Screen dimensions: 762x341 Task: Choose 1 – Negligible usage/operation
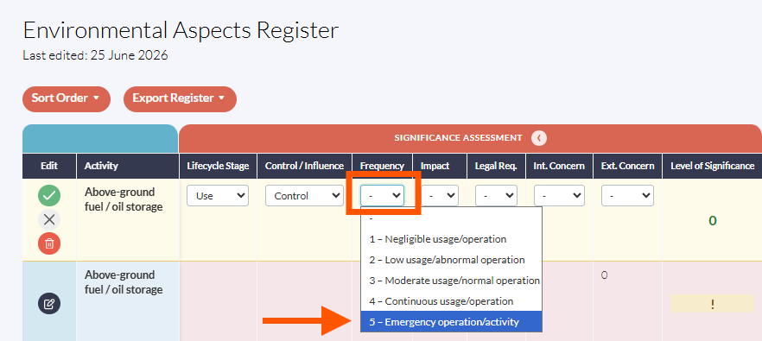point(451,239)
